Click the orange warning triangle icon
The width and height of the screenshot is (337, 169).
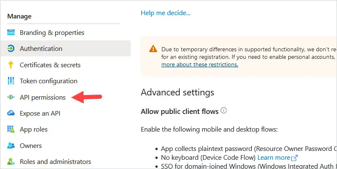pos(153,49)
